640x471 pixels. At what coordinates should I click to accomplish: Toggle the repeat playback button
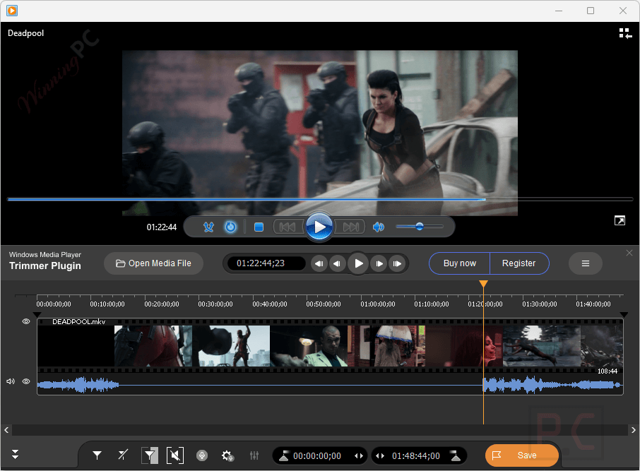coord(230,227)
